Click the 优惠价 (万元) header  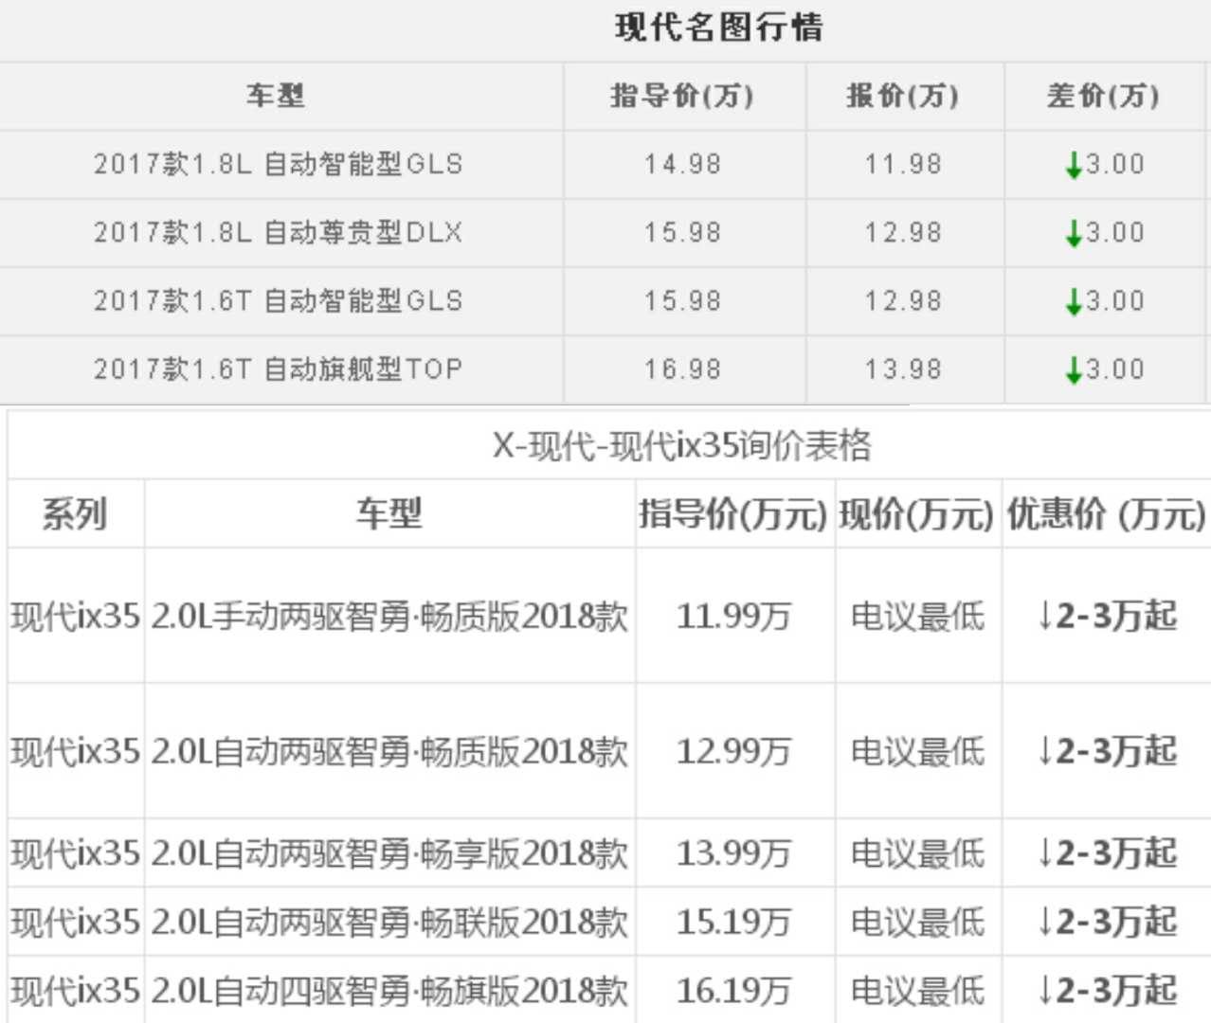coord(1106,512)
